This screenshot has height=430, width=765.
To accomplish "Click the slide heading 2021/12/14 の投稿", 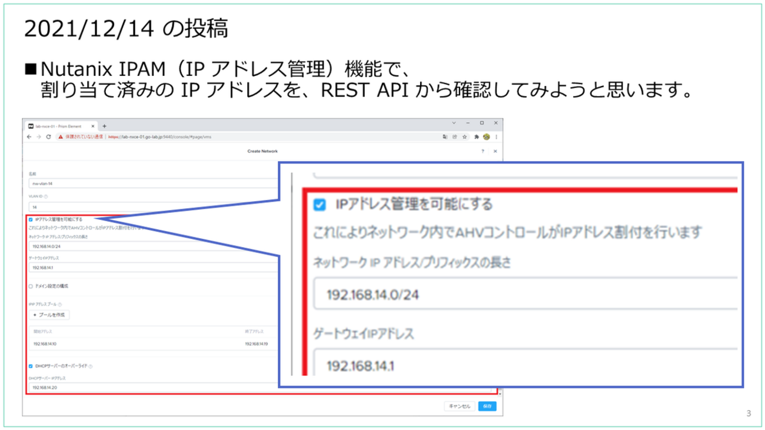I will [x=126, y=29].
